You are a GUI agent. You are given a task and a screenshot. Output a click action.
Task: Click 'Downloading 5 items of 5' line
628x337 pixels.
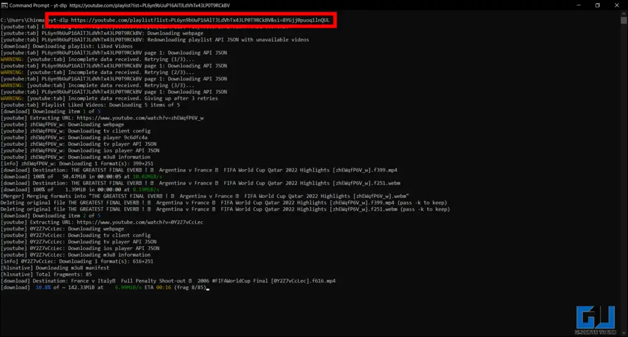point(90,105)
